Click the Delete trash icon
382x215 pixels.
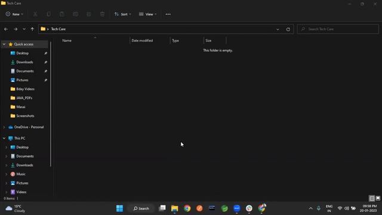[102, 14]
